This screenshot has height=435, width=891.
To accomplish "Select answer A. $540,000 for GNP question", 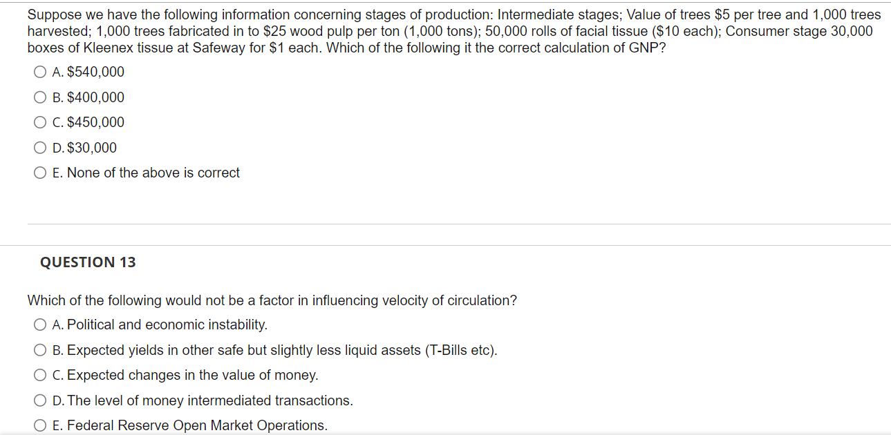I will (x=39, y=71).
